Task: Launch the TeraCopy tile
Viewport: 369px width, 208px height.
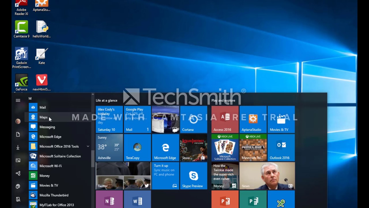Action: click(x=138, y=148)
